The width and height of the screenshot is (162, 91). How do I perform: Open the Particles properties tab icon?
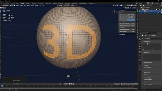140,60
